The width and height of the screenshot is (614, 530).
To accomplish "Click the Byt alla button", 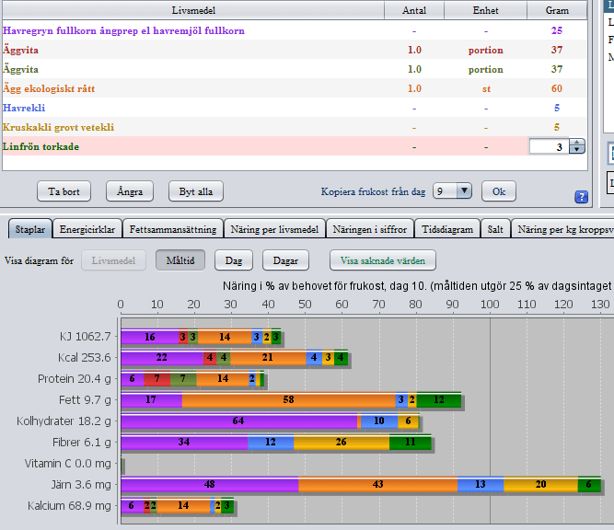I will tap(195, 191).
